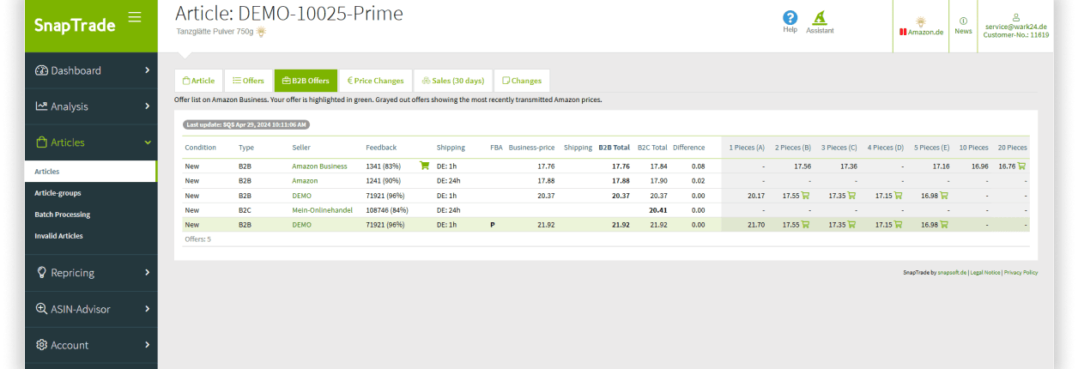Click cart beside 17.35 in highlighted DEMO row
The height and width of the screenshot is (369, 1078).
click(x=851, y=225)
